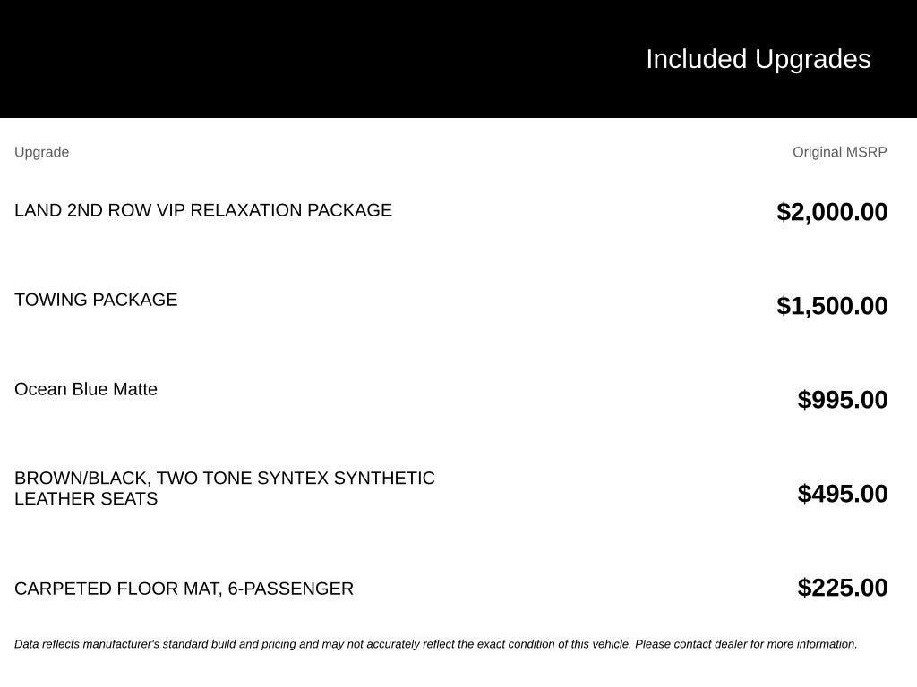The image size is (917, 687).
Task: Select the Ocean Blue Matte upgrade
Action: (x=86, y=389)
